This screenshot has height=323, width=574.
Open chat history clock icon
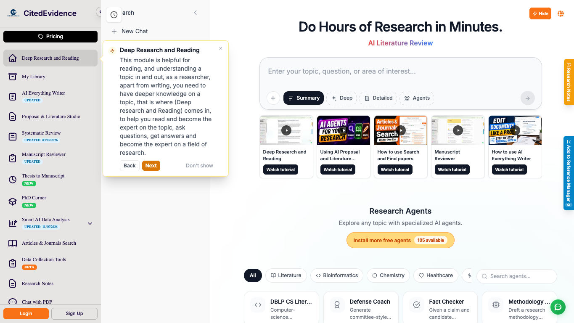(x=114, y=15)
